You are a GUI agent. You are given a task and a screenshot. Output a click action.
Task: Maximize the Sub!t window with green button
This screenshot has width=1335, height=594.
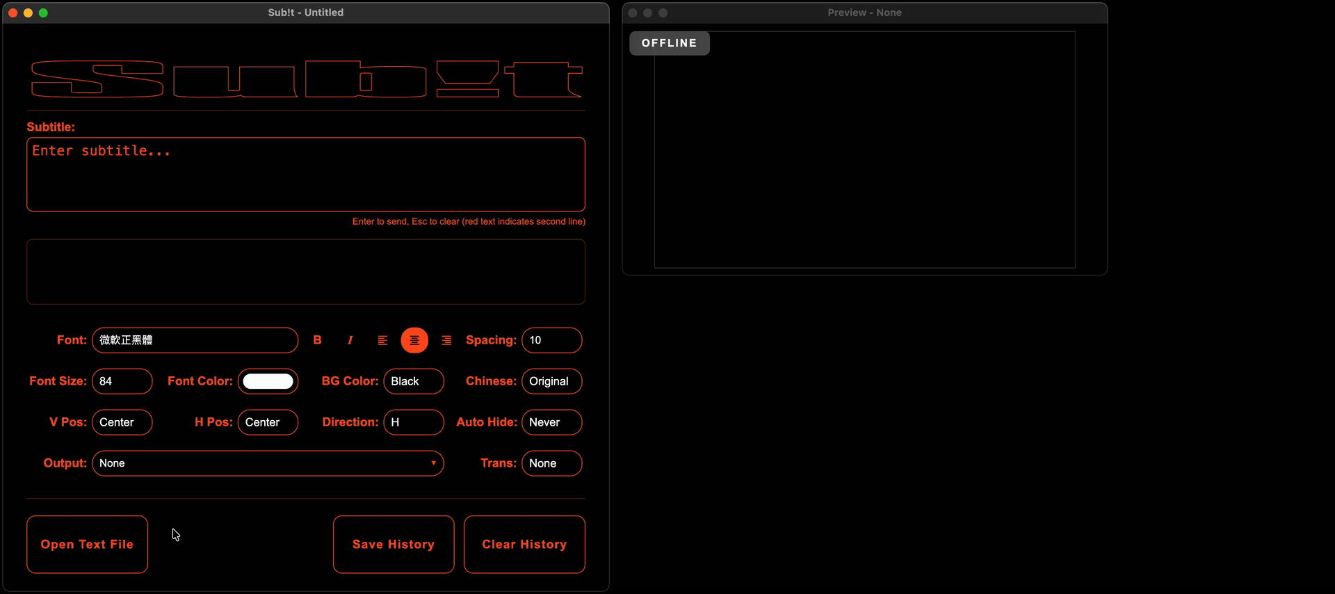point(43,13)
